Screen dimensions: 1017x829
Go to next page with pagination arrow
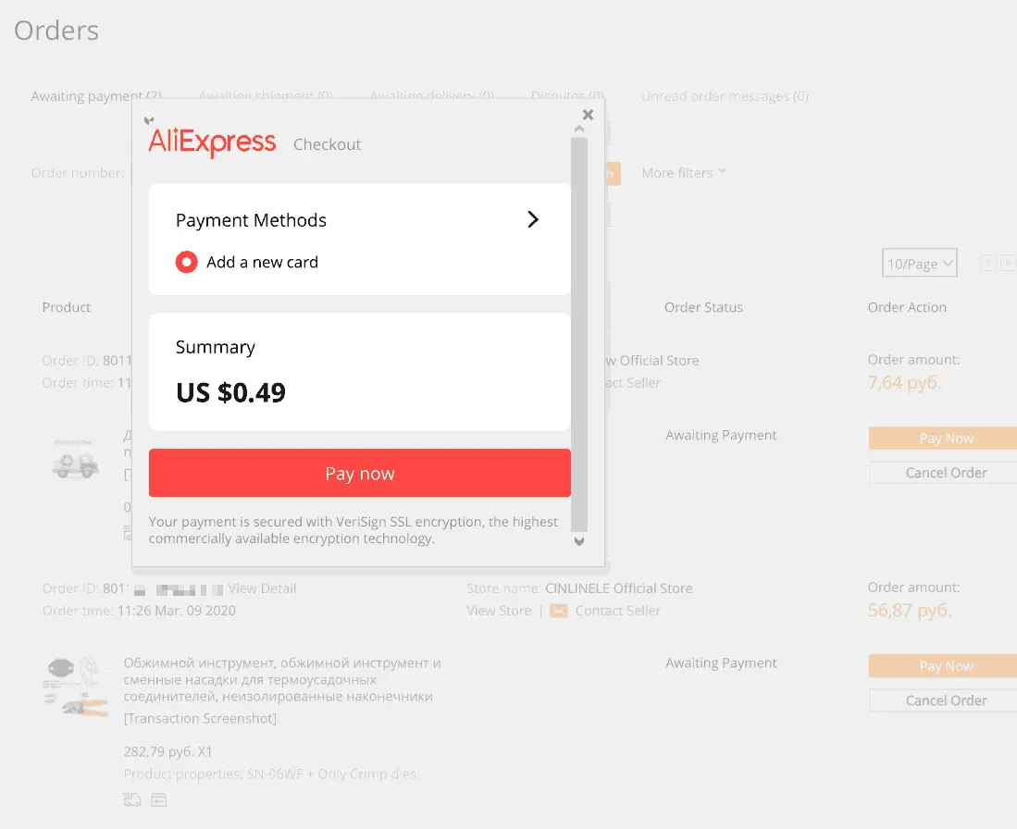[1007, 263]
